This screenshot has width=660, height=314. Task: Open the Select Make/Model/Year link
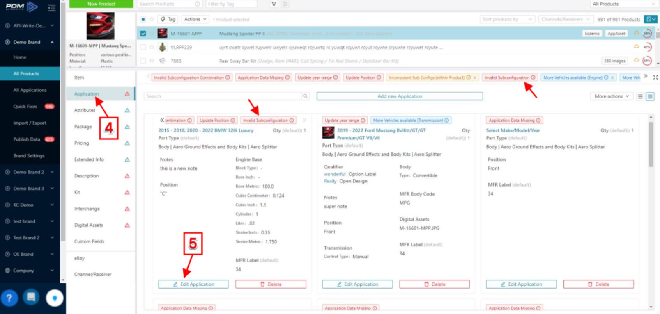click(x=513, y=130)
